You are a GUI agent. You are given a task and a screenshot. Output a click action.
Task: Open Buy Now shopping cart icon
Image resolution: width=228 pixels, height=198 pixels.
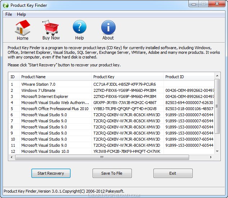coord(51,28)
